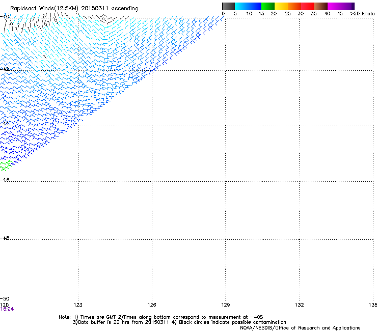Click the 126 longitude axis label

152,305
